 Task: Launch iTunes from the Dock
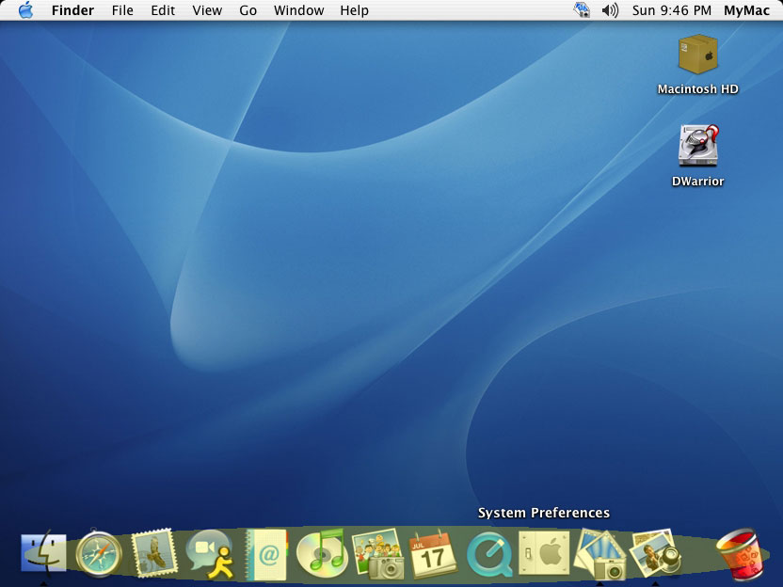point(321,553)
